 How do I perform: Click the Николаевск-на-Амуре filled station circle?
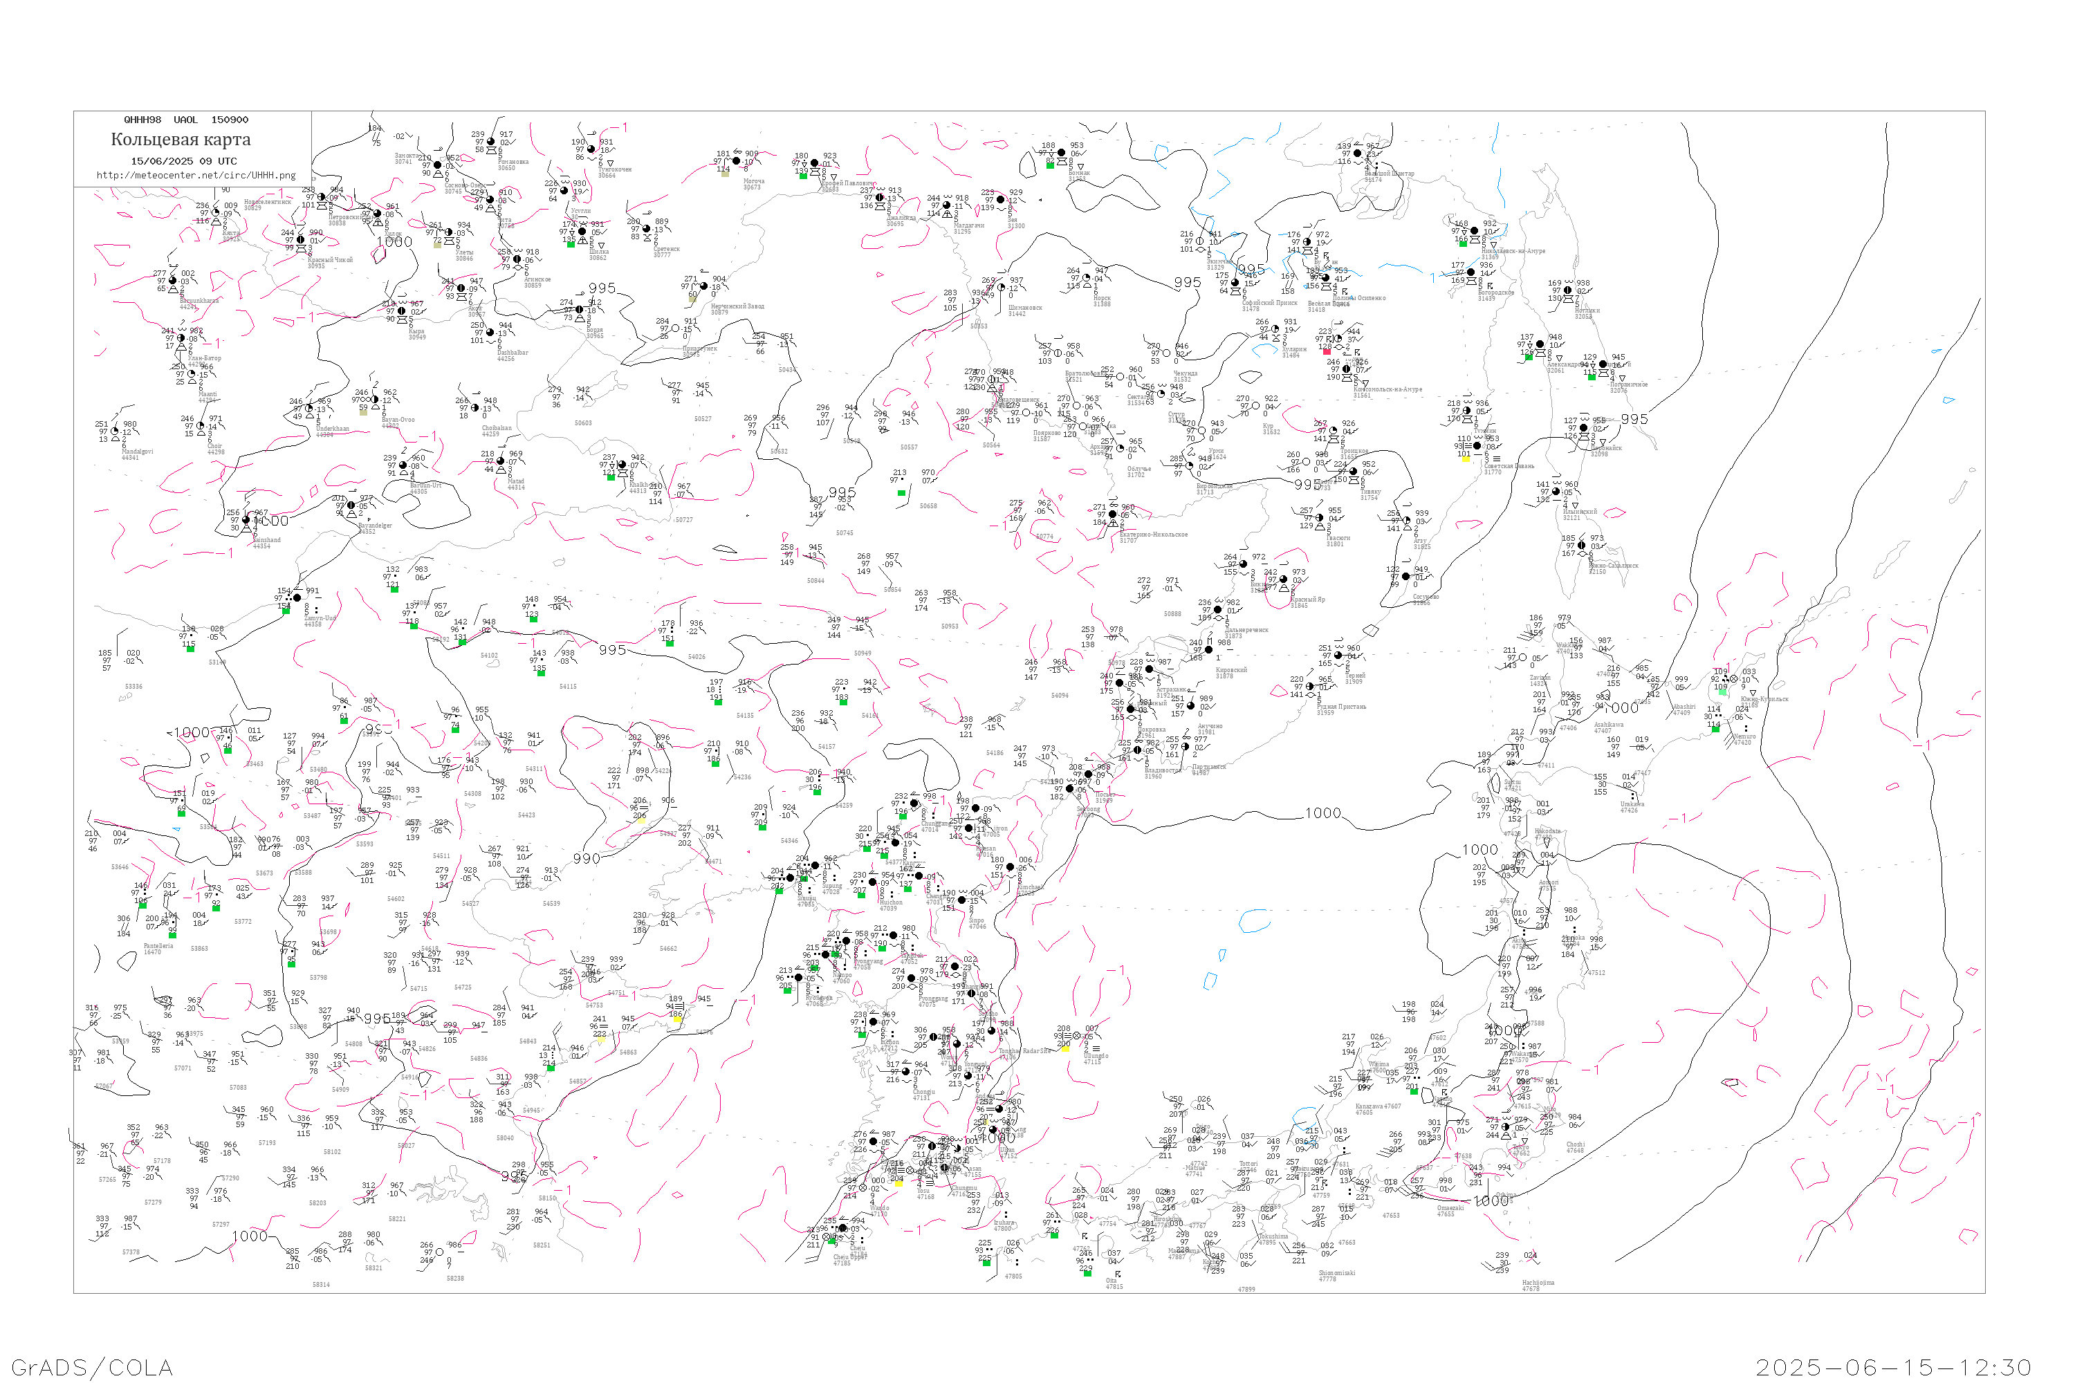1474,231
